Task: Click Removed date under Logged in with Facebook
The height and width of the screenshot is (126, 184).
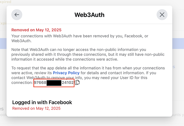Action: [36, 108]
